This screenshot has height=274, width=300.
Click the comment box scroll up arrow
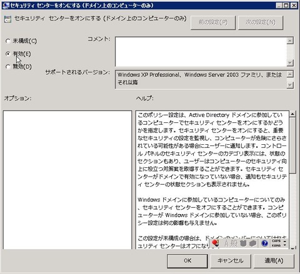(x=290, y=41)
